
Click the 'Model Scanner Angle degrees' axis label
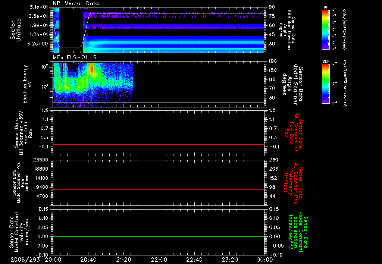[x=292, y=84]
